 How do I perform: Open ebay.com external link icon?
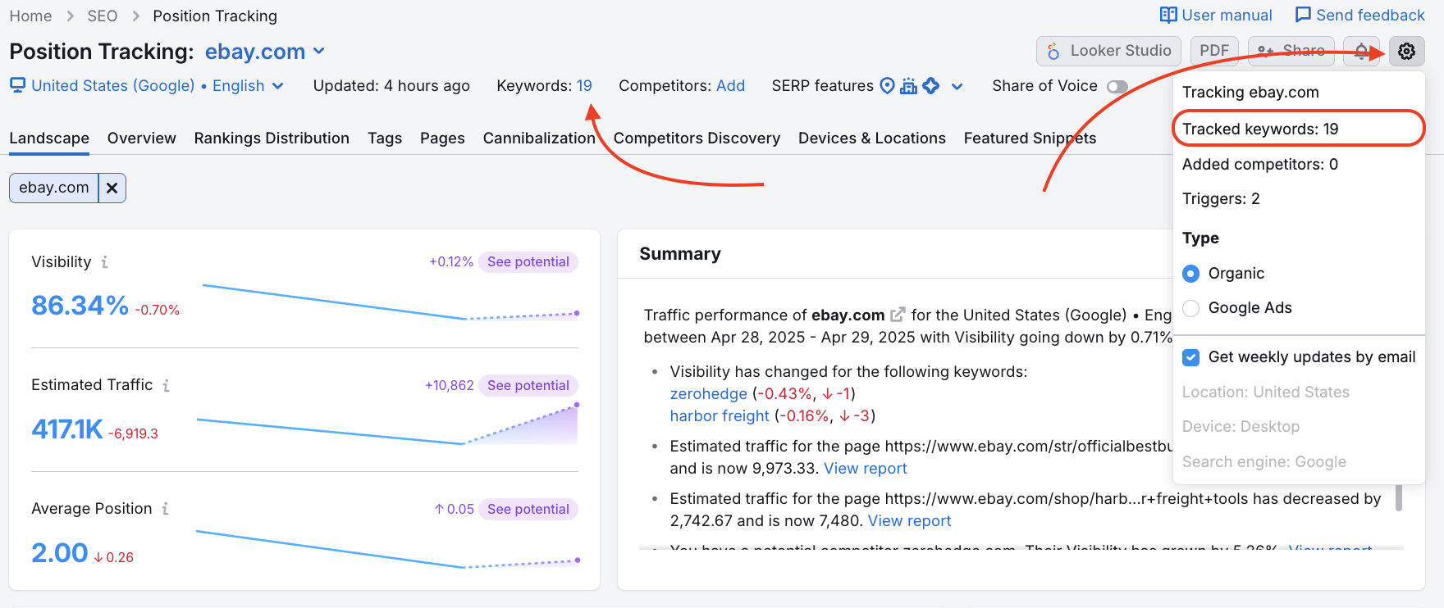tap(898, 315)
